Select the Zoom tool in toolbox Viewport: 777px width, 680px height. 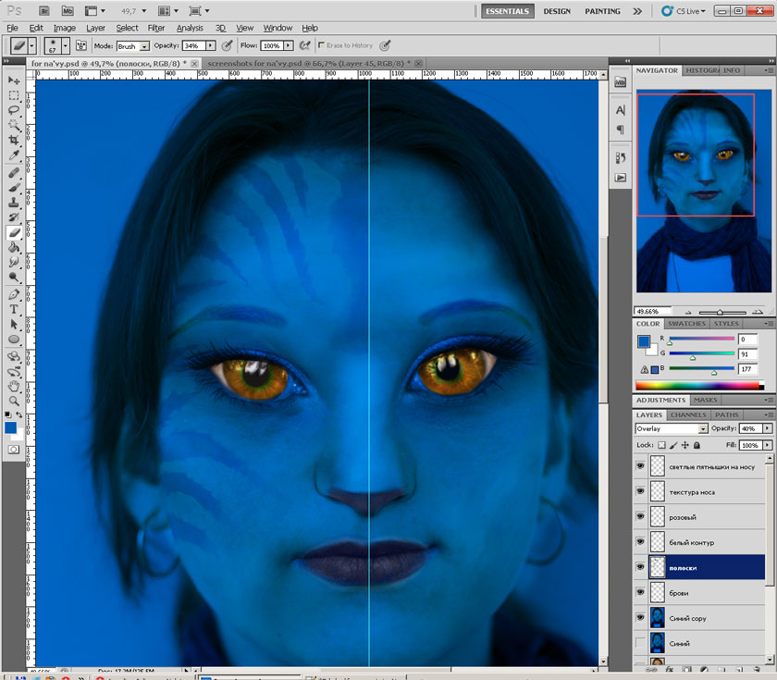14,400
